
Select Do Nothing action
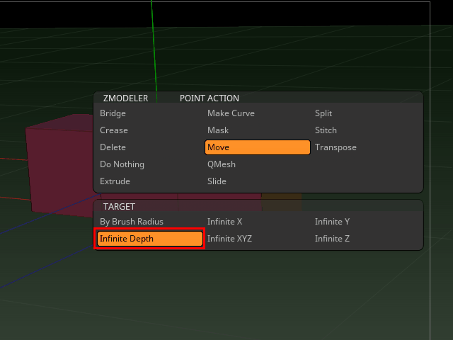tap(122, 164)
